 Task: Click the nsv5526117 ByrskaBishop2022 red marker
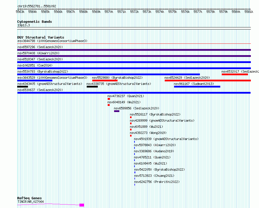(x=131, y=117)
